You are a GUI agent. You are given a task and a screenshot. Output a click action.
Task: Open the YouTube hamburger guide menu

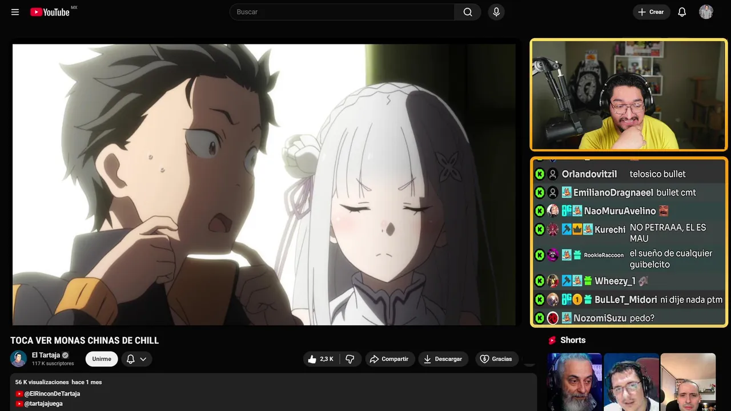pos(15,12)
